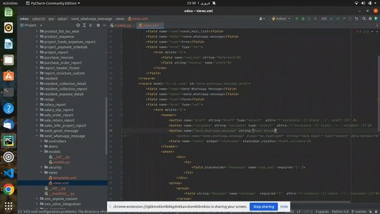Screen dimensions: 380x214
Task: Select the resident_collection_detail folder
Action: 65,84
